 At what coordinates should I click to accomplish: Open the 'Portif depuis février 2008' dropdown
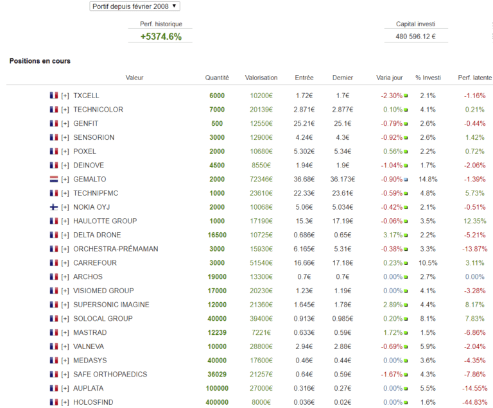coord(135,6)
